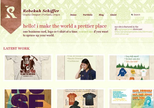The width and height of the screenshot is (154, 108).
Task: Open the About page
Action: coord(113,15)
